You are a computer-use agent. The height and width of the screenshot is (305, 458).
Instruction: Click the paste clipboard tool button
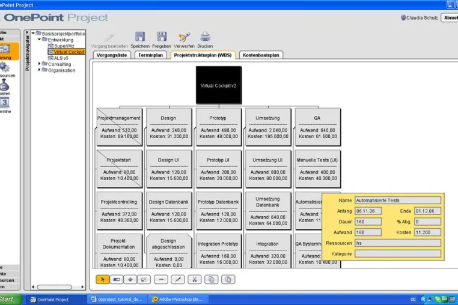tap(228, 280)
